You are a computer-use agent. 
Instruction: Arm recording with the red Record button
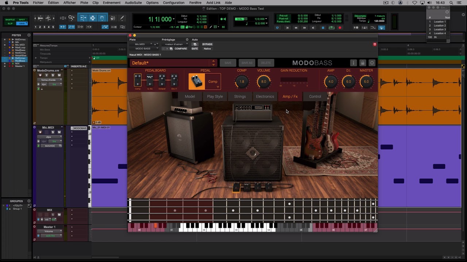(340, 28)
